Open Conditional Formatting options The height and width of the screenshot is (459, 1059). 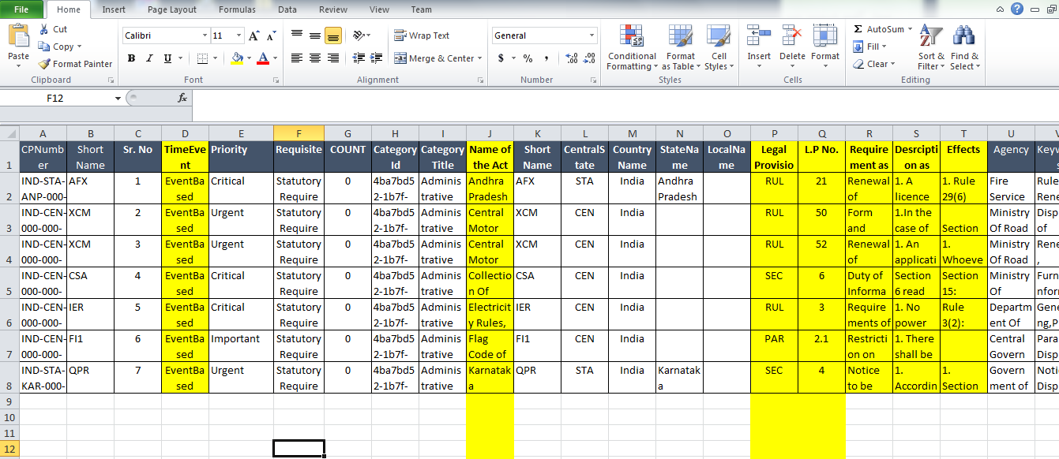pos(631,49)
